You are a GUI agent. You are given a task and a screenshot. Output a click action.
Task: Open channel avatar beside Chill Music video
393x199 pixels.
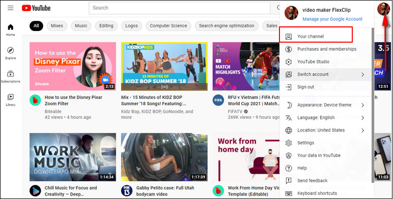(x=35, y=191)
